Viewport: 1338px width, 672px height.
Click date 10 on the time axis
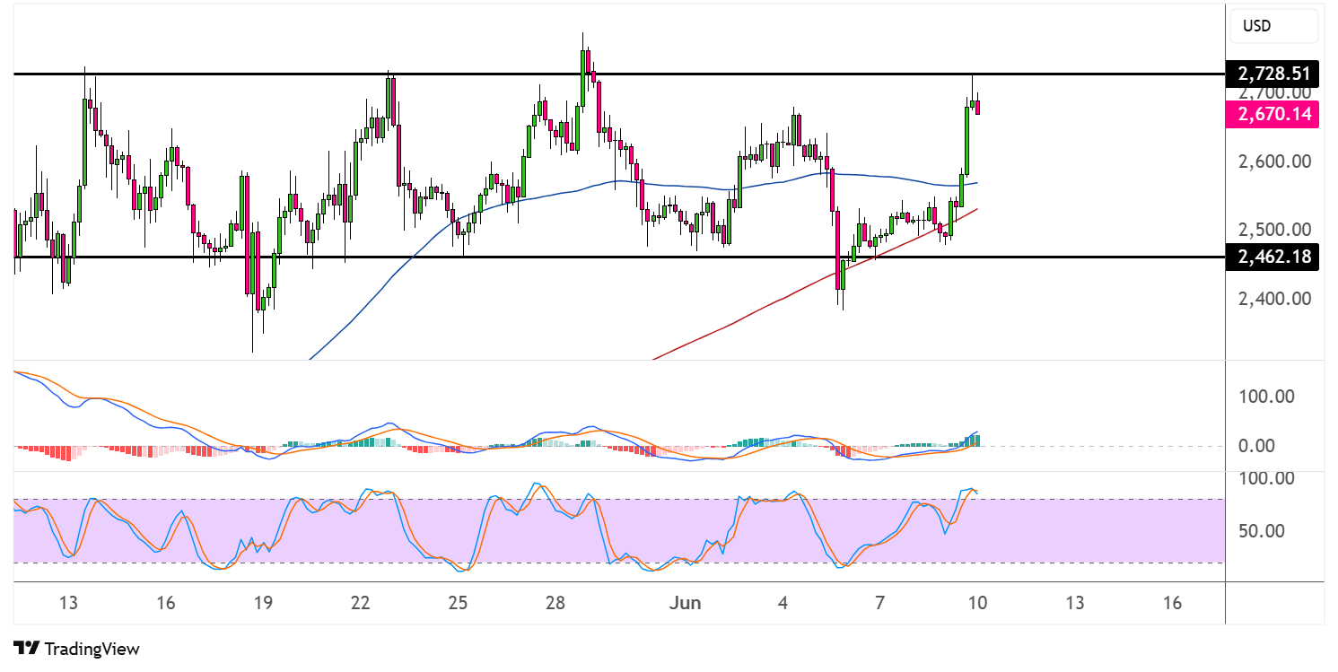[x=977, y=603]
